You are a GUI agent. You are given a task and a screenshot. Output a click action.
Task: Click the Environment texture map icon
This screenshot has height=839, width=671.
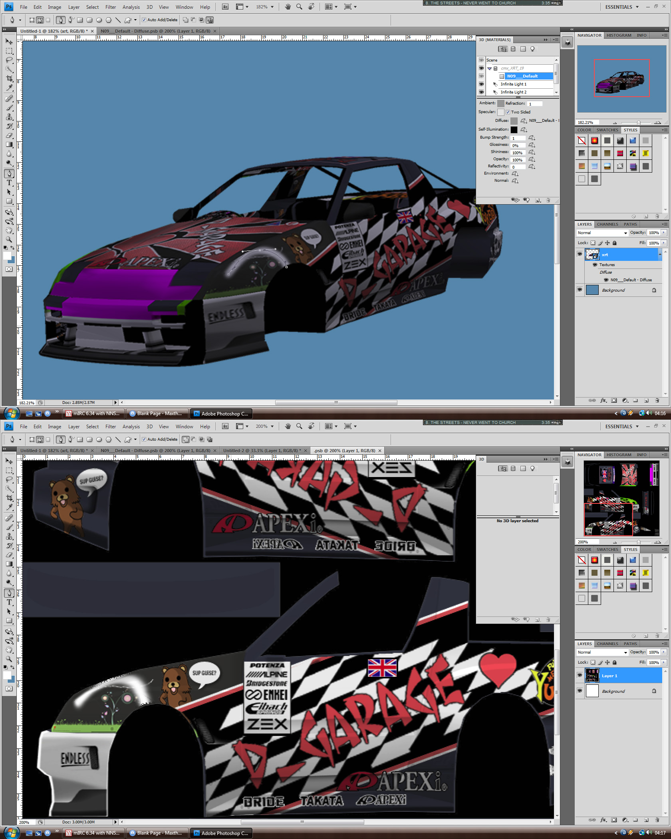515,173
